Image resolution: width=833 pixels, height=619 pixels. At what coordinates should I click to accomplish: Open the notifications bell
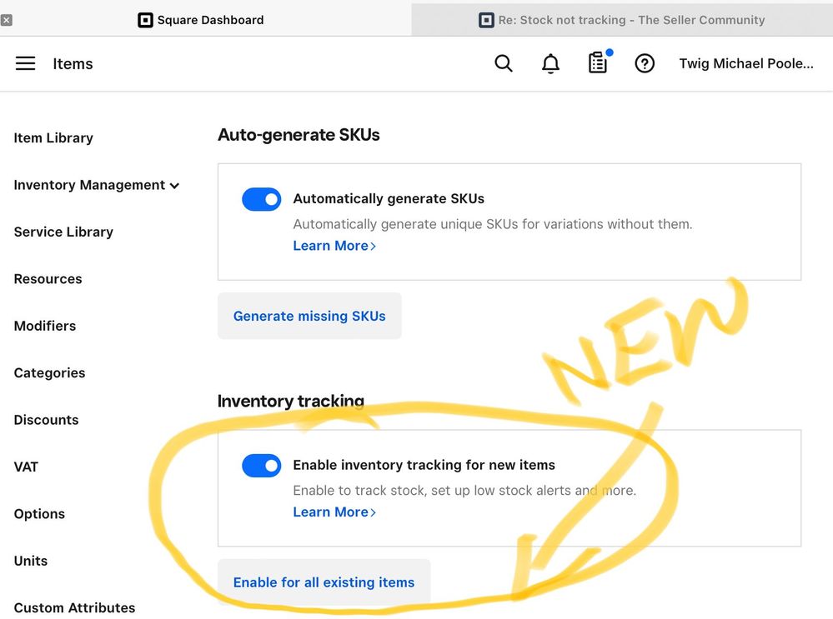[x=550, y=63]
